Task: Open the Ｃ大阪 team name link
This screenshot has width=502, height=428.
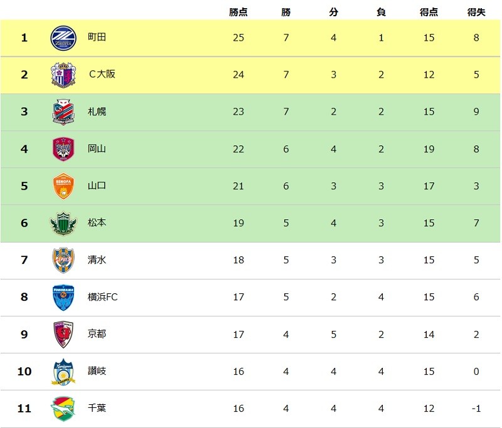Action: point(102,75)
